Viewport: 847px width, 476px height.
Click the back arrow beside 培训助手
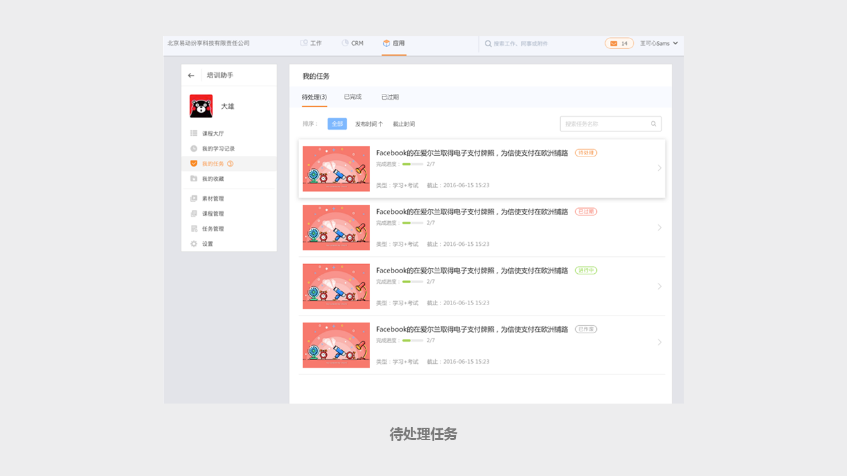pyautogui.click(x=191, y=76)
